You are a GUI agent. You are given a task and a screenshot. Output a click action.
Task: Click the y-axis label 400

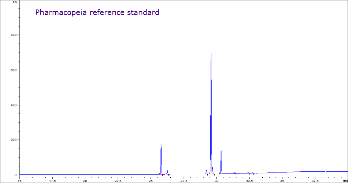coord(14,105)
